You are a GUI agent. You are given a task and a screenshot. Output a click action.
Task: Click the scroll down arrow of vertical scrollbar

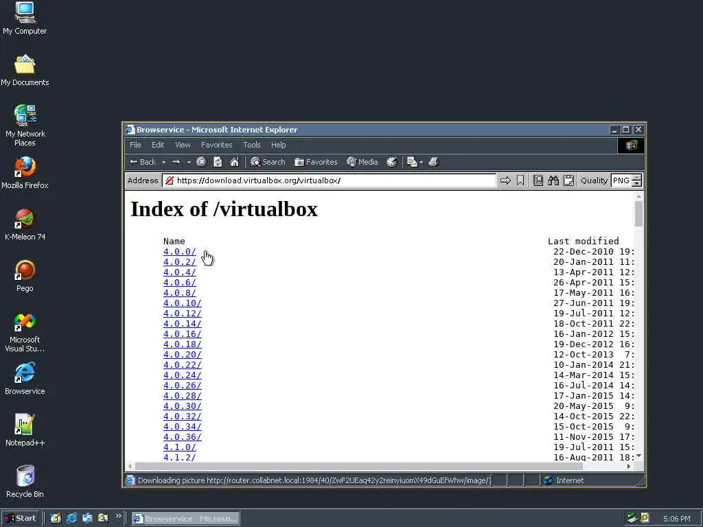click(638, 456)
